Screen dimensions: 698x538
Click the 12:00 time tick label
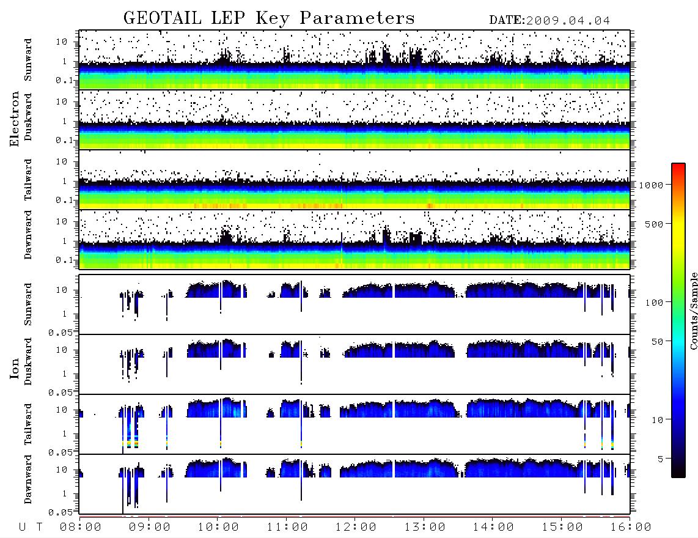pos(356,528)
